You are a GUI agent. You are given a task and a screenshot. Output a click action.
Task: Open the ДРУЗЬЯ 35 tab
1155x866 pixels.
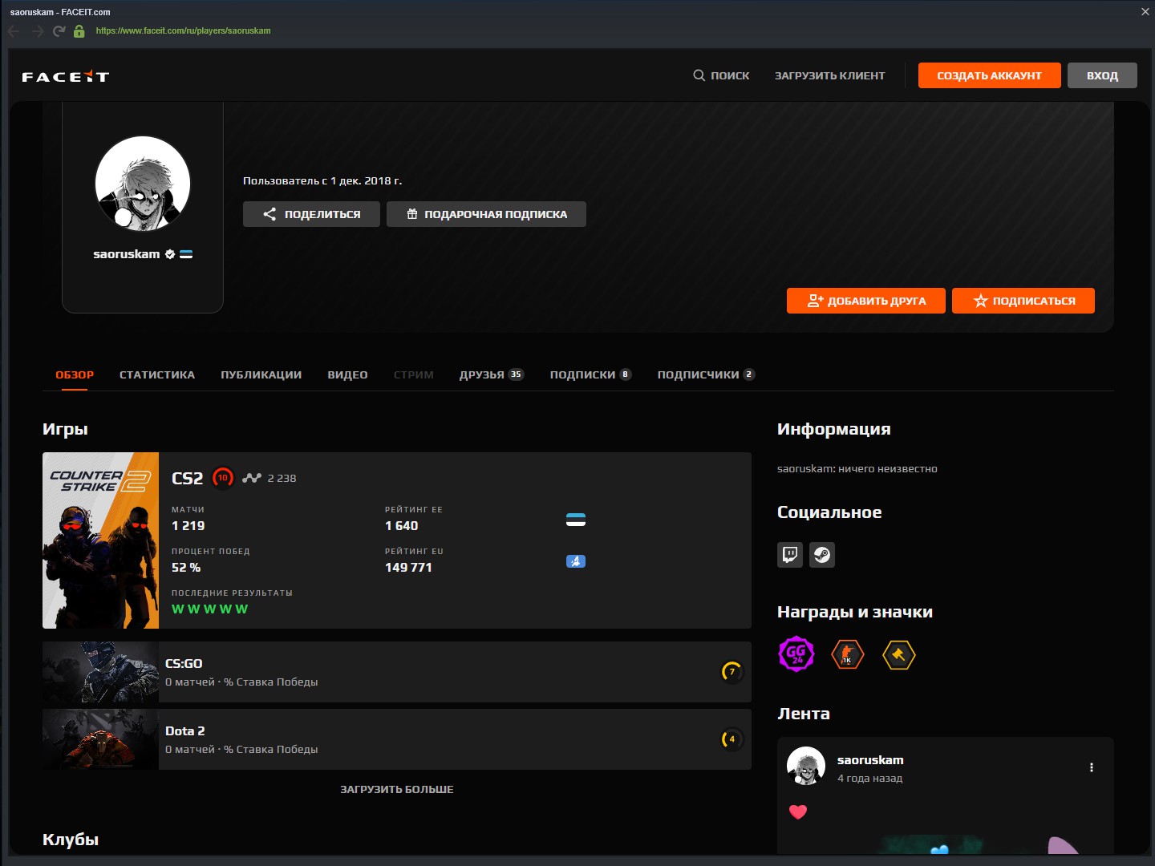tap(492, 374)
